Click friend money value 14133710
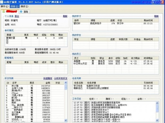This screenshot has height=123, width=165. click(x=46, y=86)
